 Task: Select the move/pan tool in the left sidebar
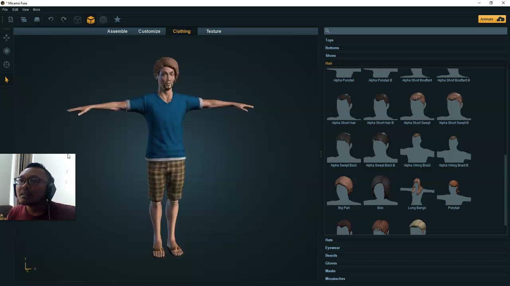[x=6, y=38]
